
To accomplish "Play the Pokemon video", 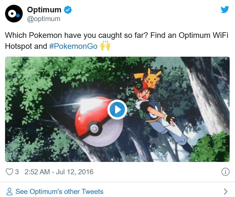I will [117, 109].
